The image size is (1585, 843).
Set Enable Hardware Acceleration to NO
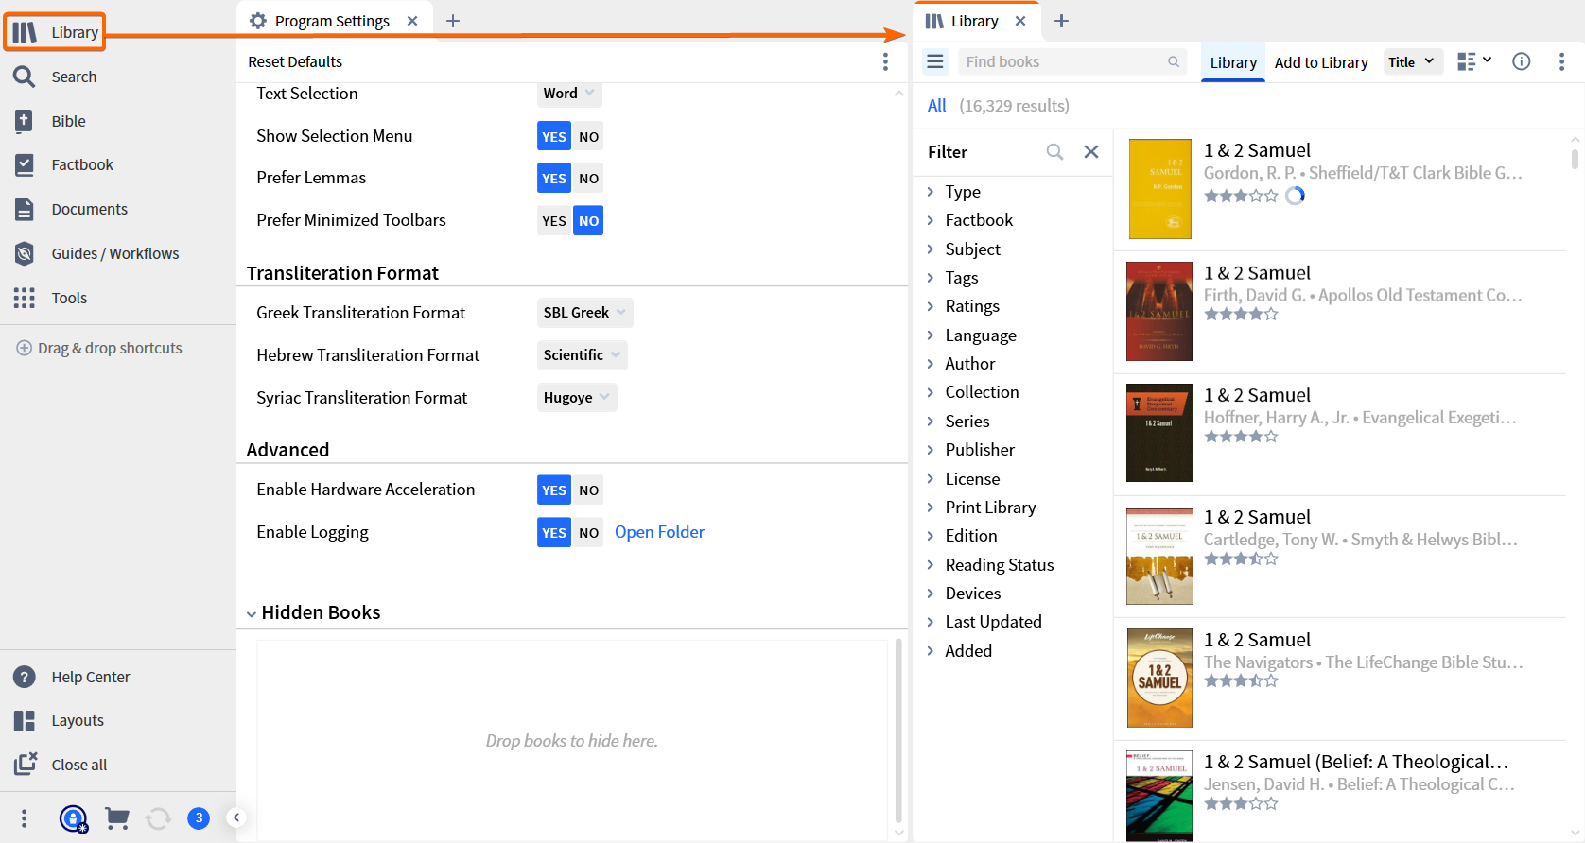[588, 490]
